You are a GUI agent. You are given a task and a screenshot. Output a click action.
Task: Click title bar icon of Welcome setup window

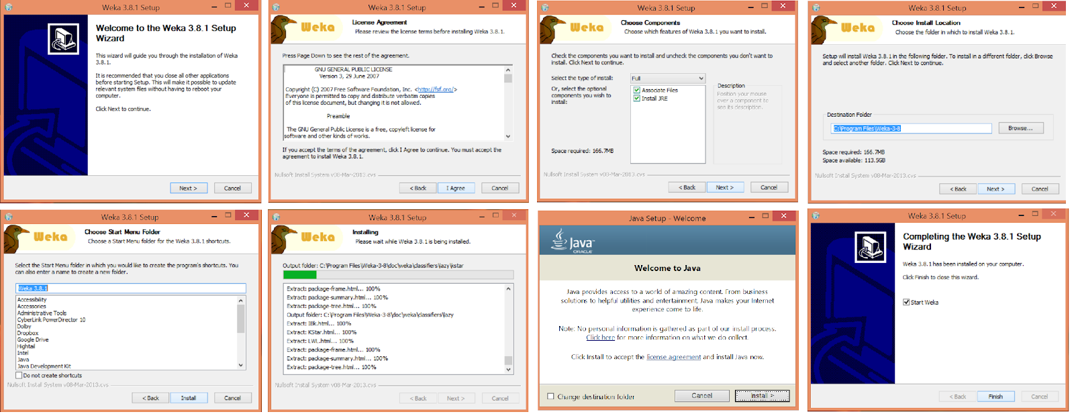9,7
